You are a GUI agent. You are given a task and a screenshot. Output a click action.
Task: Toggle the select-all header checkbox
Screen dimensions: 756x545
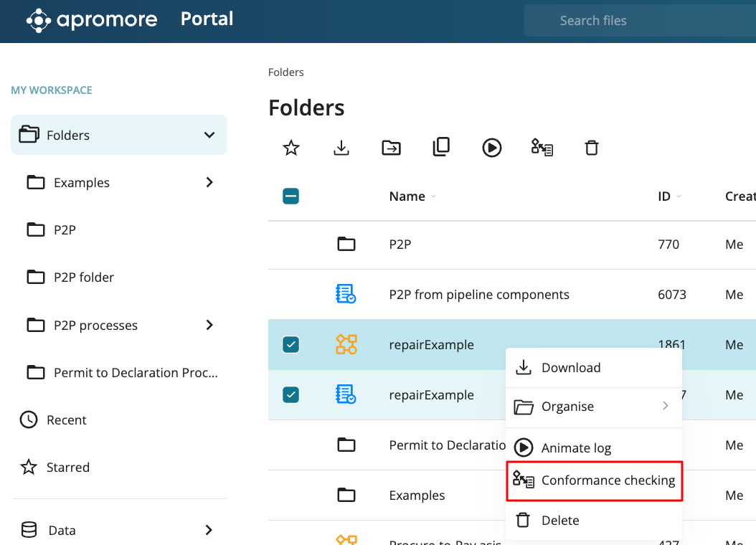point(290,196)
